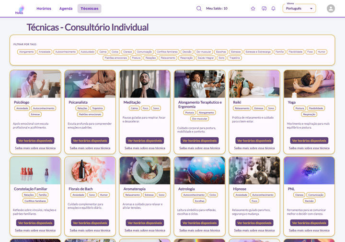Screen dimensions: 345x242
Task: Go to the Horários menu item
Action: (44, 9)
